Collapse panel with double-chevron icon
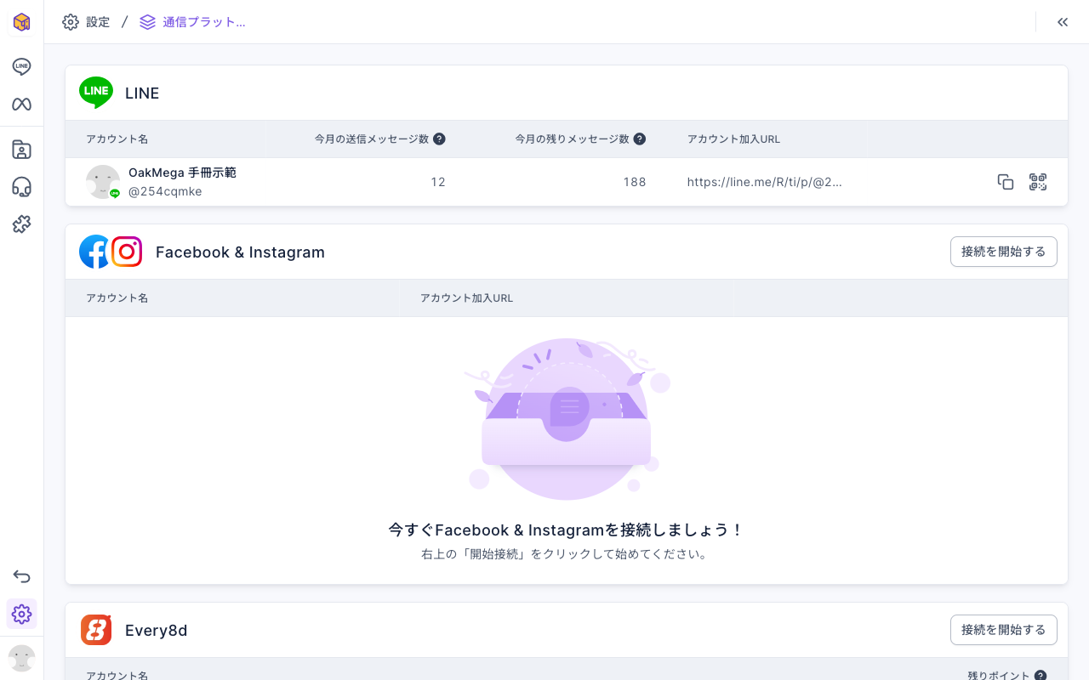 tap(1063, 22)
